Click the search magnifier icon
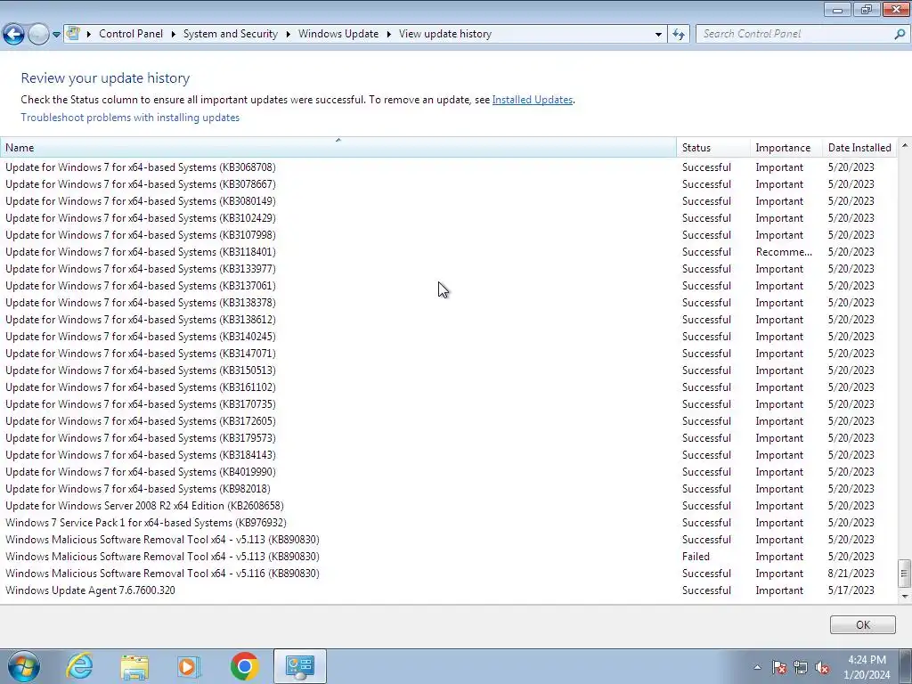This screenshot has width=912, height=684. click(900, 34)
